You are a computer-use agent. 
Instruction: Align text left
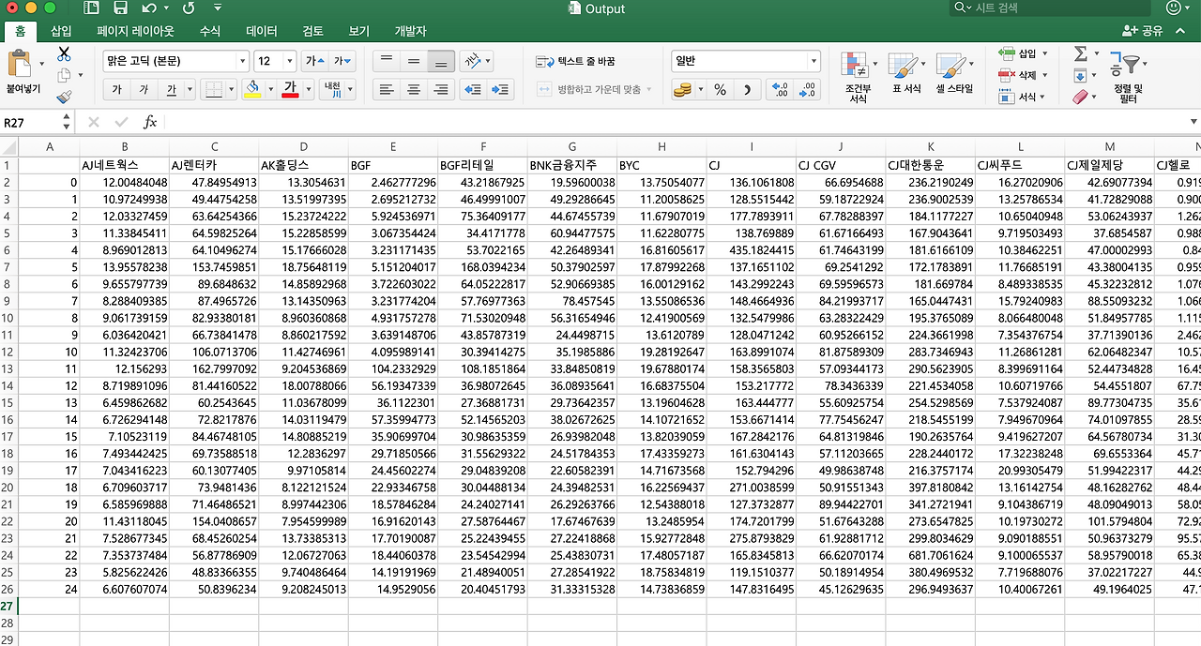click(x=386, y=89)
